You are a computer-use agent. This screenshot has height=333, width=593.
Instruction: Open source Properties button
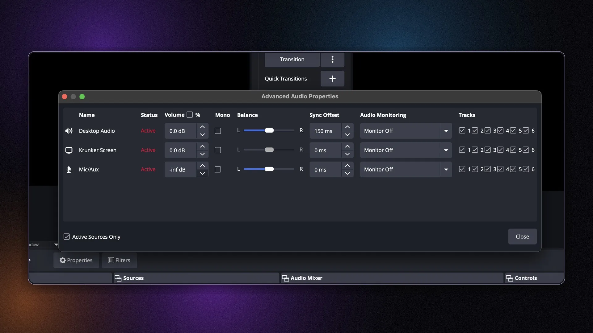76,260
